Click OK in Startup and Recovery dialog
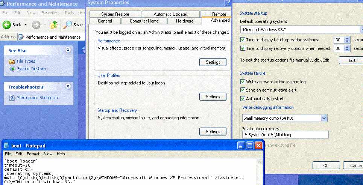363x185 pixels. point(326,165)
